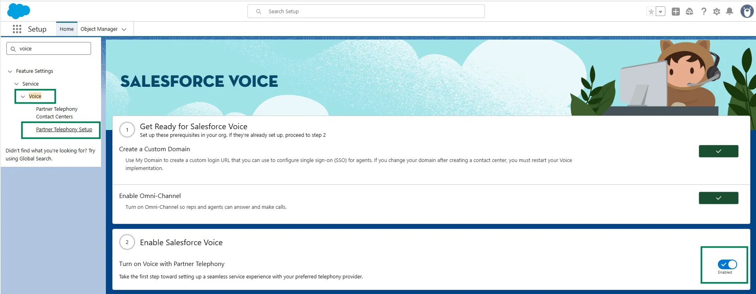Click the 'Get Ready for Salesforce Voice' heading
The height and width of the screenshot is (294, 756).
coord(194,126)
